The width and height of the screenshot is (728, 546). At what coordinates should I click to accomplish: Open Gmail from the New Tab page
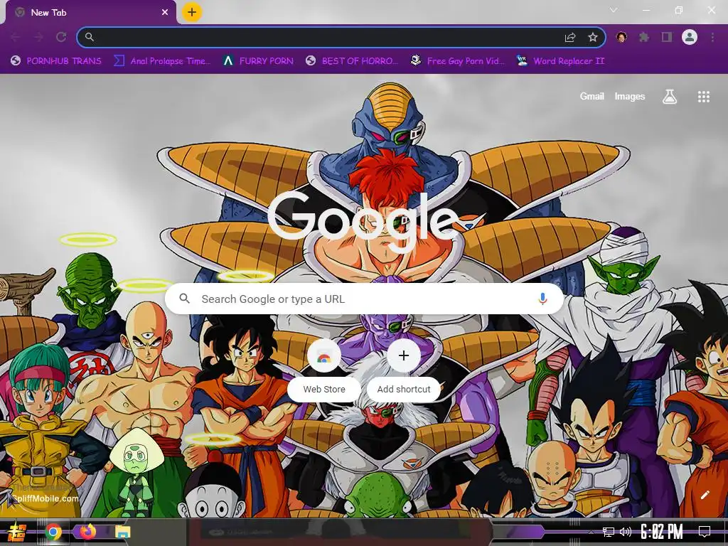click(591, 96)
